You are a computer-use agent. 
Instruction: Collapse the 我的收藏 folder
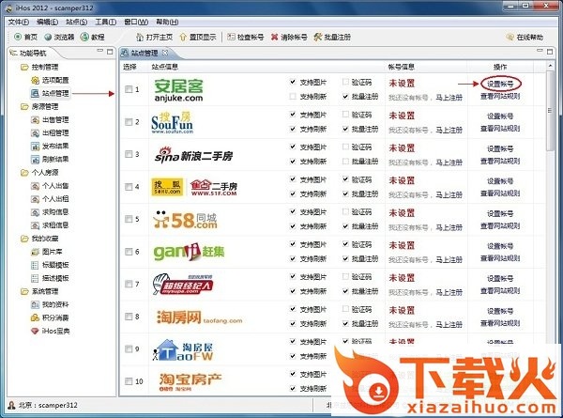24,239
